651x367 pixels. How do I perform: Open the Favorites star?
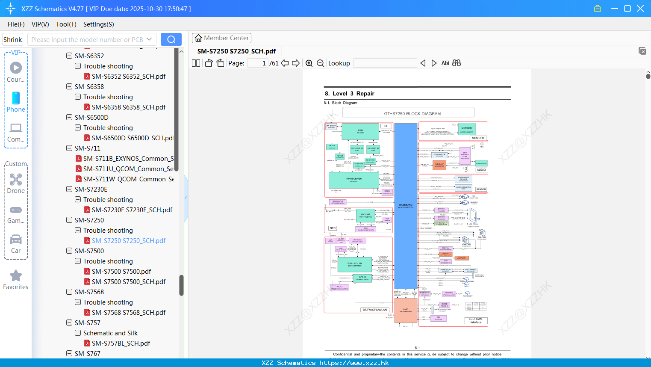click(x=16, y=280)
